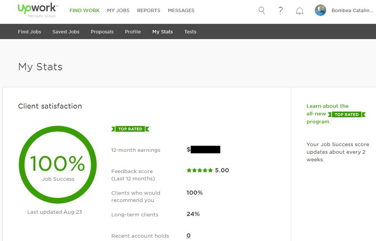376x241 pixels.
Task: Click the redacted 12-month earnings field
Action: pos(205,149)
